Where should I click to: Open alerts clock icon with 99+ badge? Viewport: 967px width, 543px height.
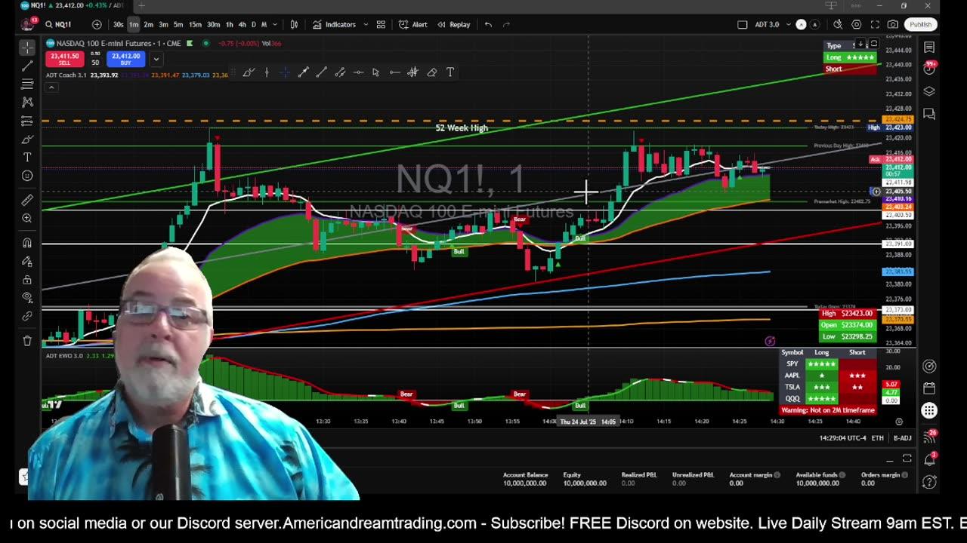pyautogui.click(x=929, y=69)
